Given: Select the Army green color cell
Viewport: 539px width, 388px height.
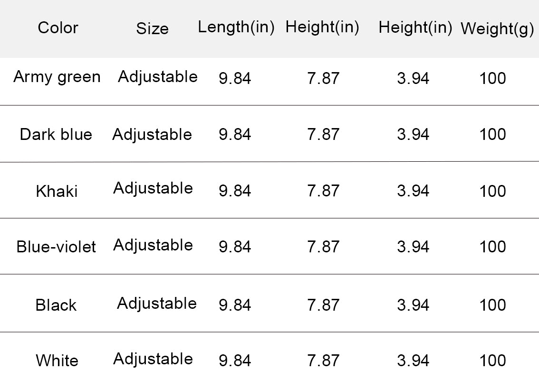Looking at the screenshot, I should click(57, 77).
